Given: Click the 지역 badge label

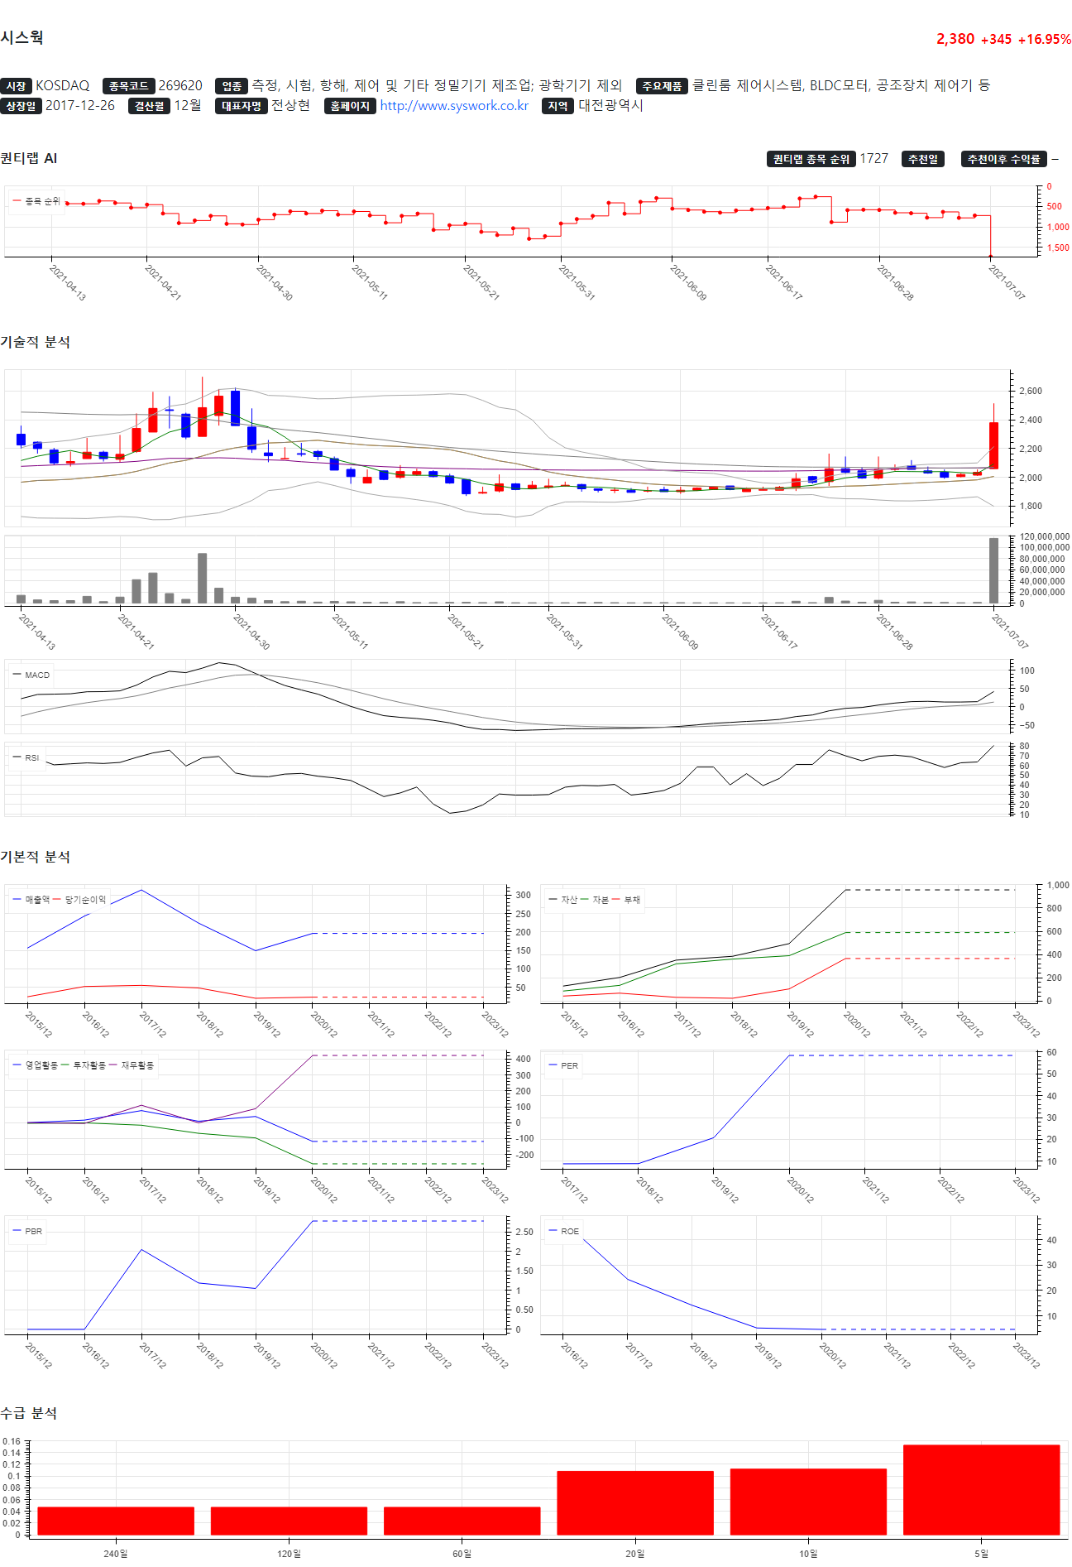Looking at the screenshot, I should tap(558, 106).
